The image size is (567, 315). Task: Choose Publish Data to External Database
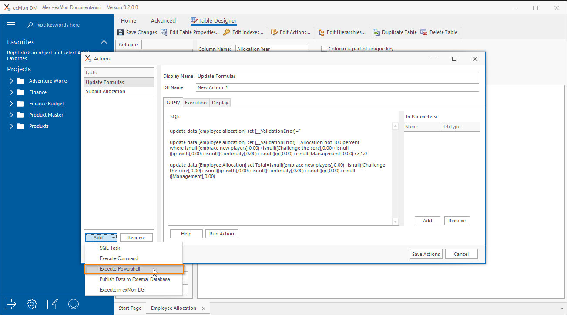click(134, 279)
